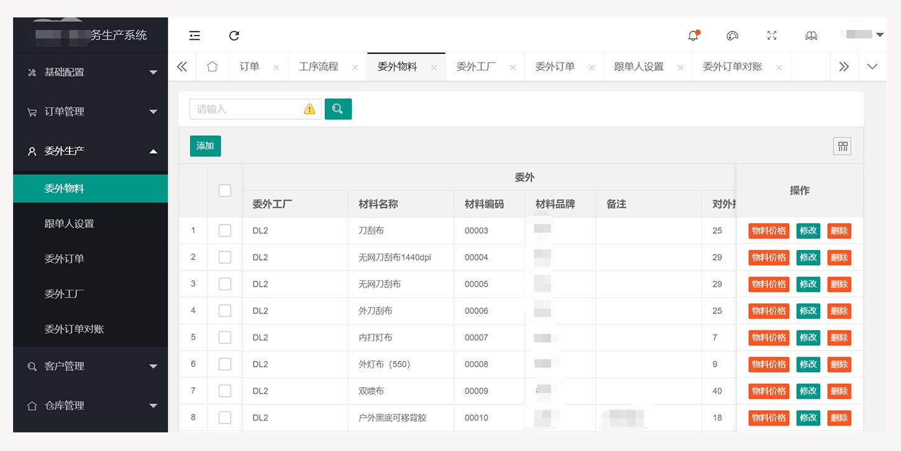Check the select-all checkbox in table header

pos(225,191)
